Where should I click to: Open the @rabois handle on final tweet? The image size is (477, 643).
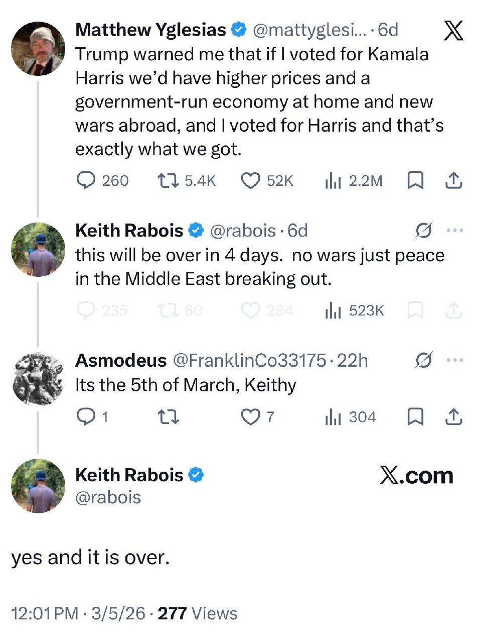tap(108, 497)
